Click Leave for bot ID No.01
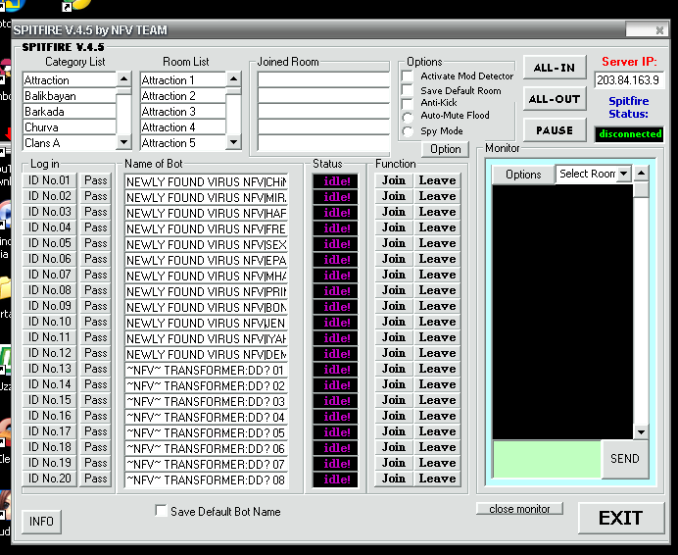This screenshot has height=555, width=678. click(437, 180)
